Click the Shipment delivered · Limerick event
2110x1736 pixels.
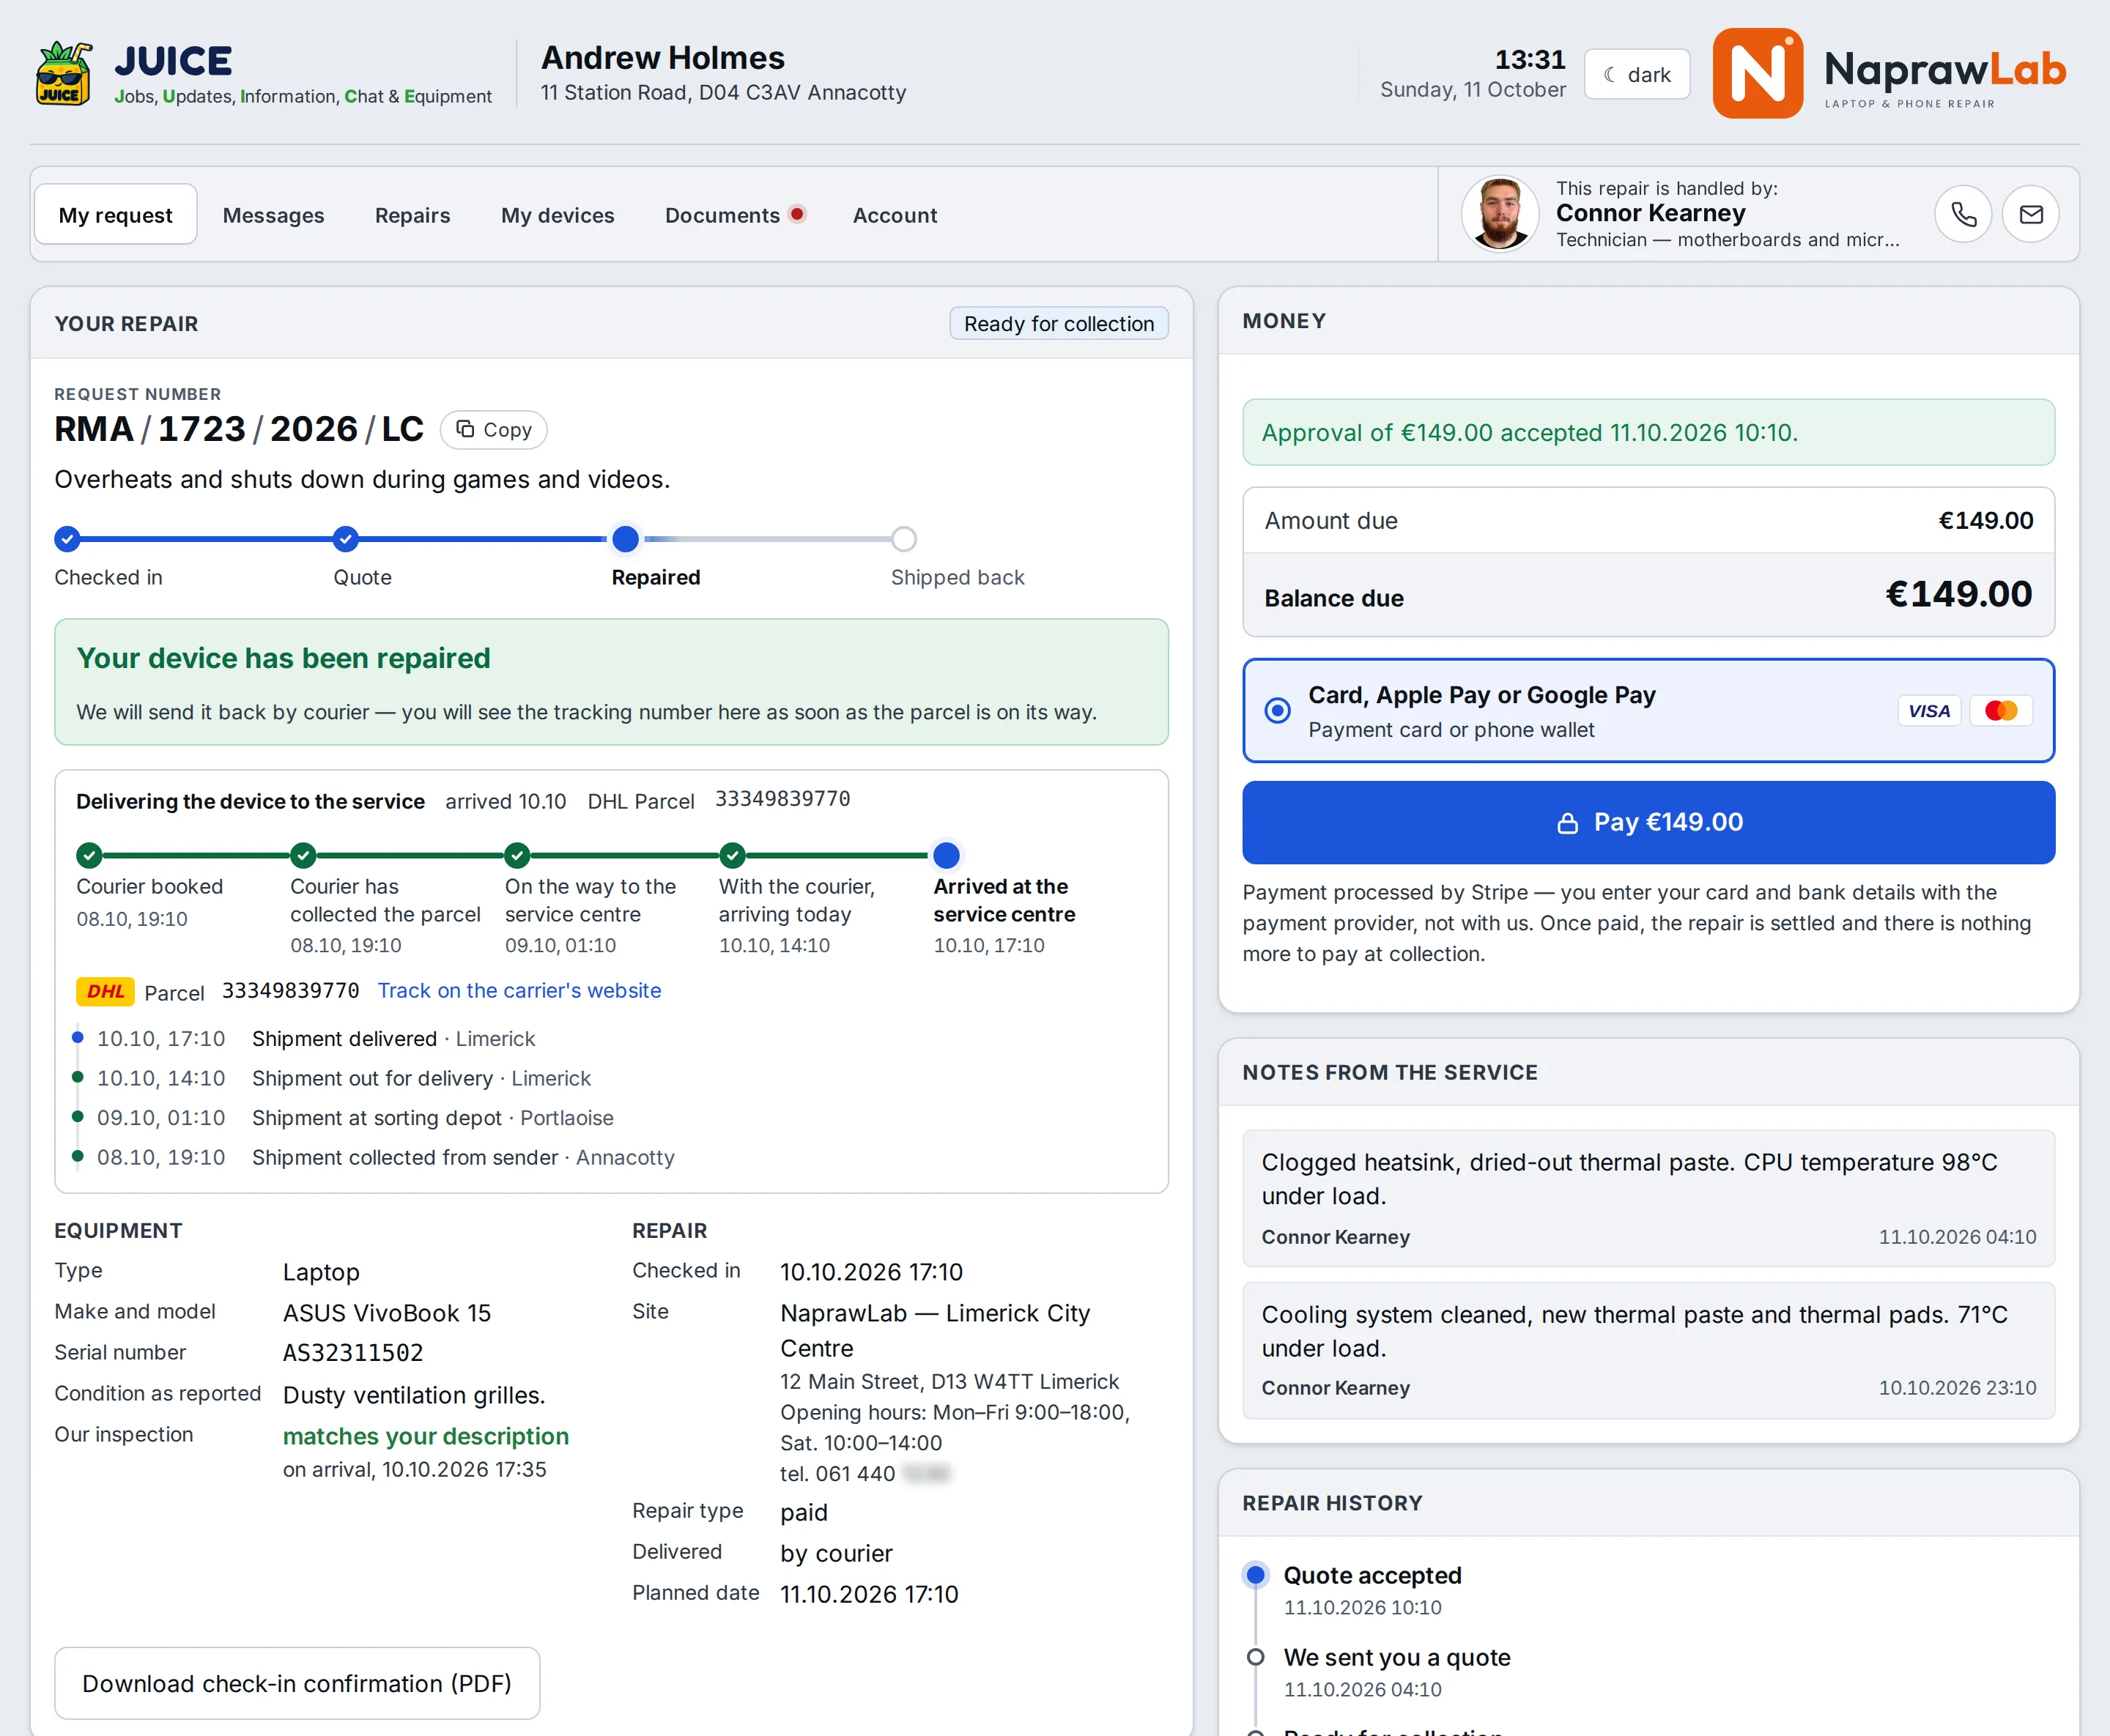coord(393,1039)
